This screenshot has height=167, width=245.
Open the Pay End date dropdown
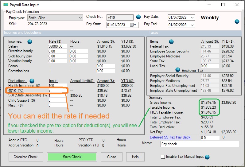(192, 25)
